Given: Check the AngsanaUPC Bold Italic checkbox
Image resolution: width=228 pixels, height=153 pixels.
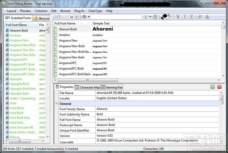Looking at the screenshot, I should [55, 74].
